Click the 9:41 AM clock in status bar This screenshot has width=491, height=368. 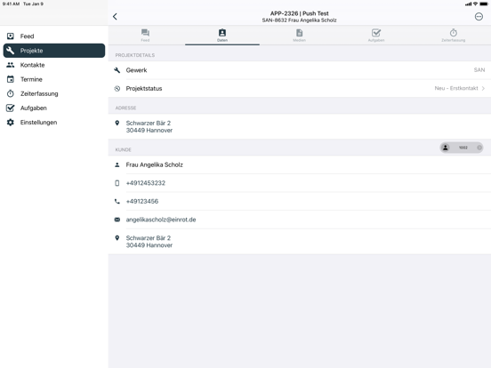[x=11, y=4]
